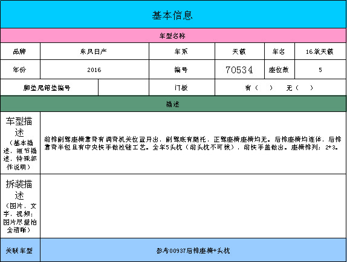
Task: Click the 拆装描述 row label
Action: coord(20,206)
